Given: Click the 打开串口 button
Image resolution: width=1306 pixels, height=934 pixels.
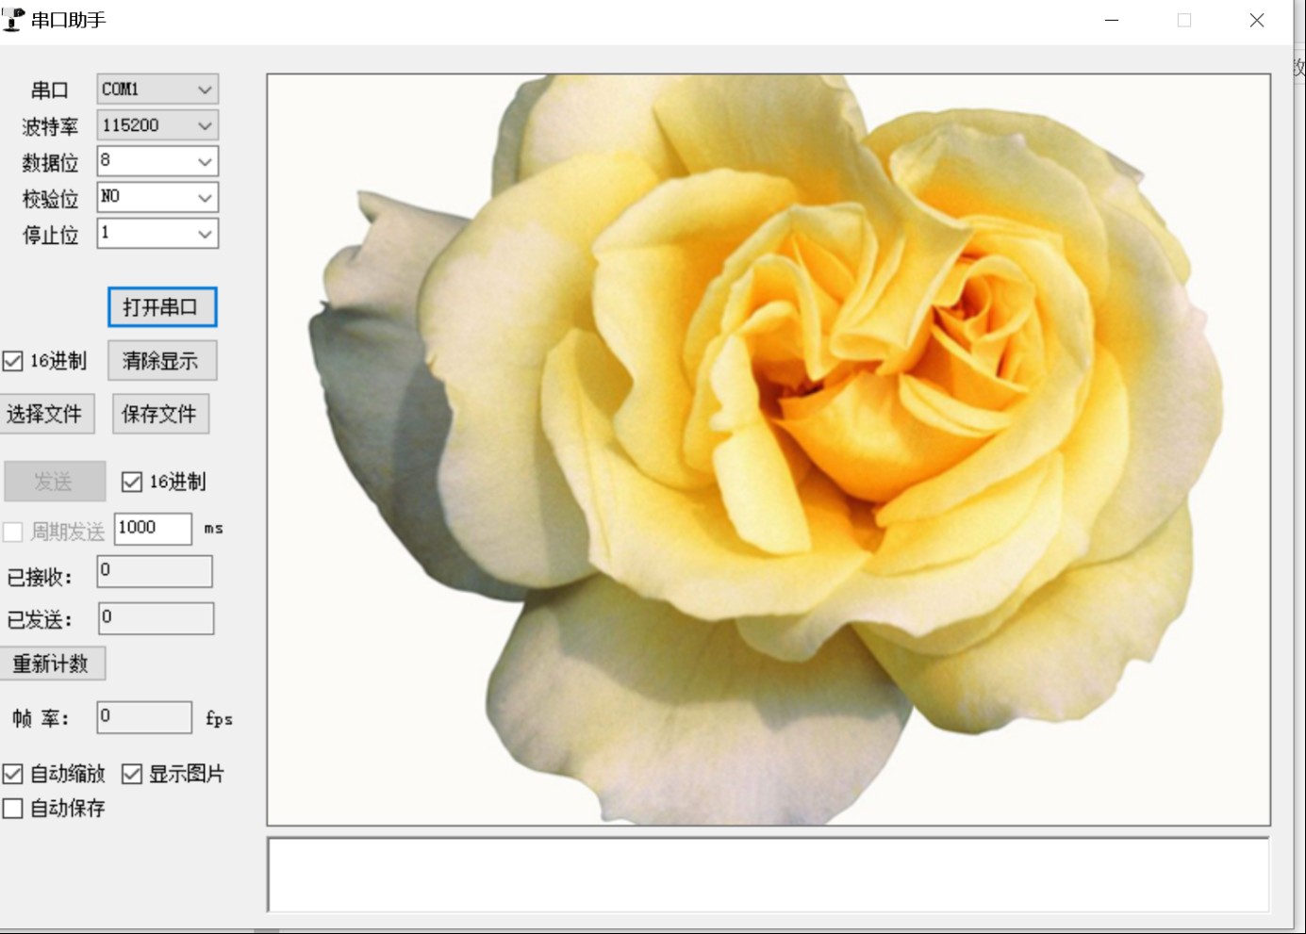Looking at the screenshot, I should 161,307.
